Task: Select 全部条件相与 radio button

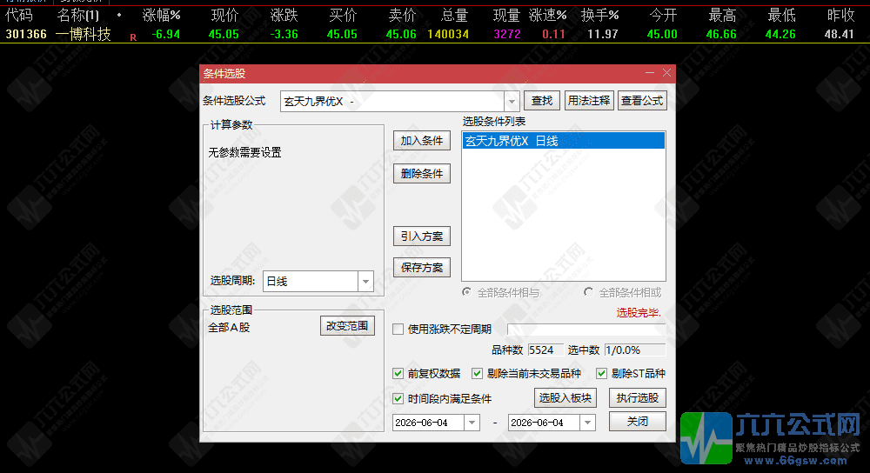Action: (466, 292)
